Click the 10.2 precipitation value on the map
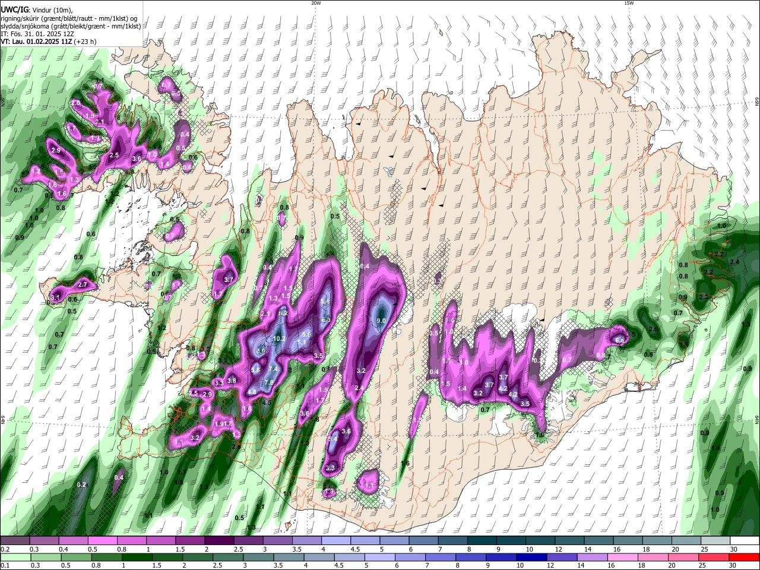 [x=280, y=339]
